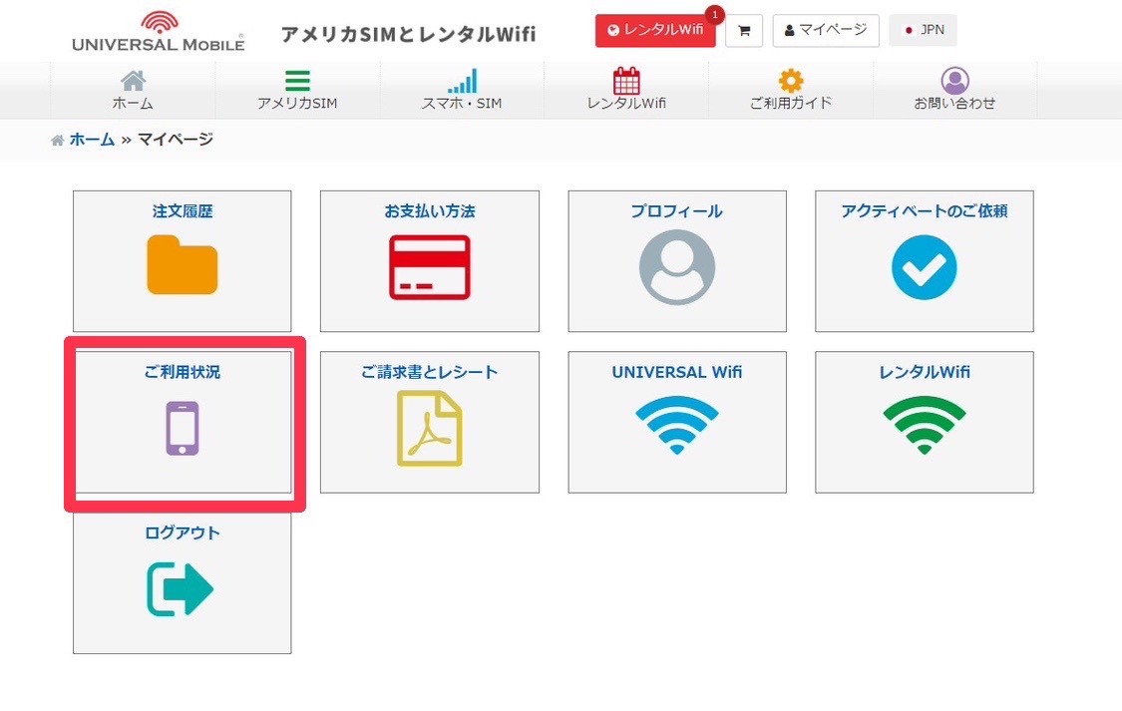Click the ログアウト tile title
This screenshot has width=1122, height=711.
pyautogui.click(x=183, y=533)
